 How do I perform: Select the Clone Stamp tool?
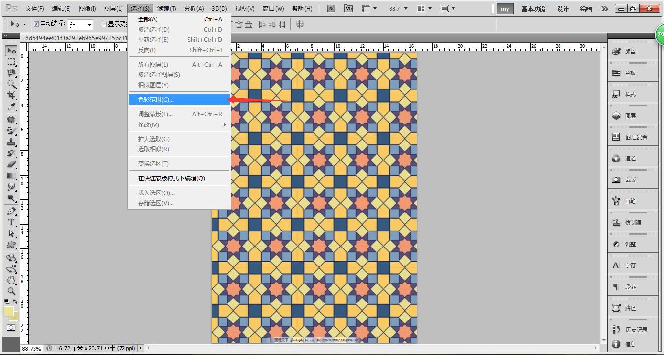pyautogui.click(x=11, y=142)
